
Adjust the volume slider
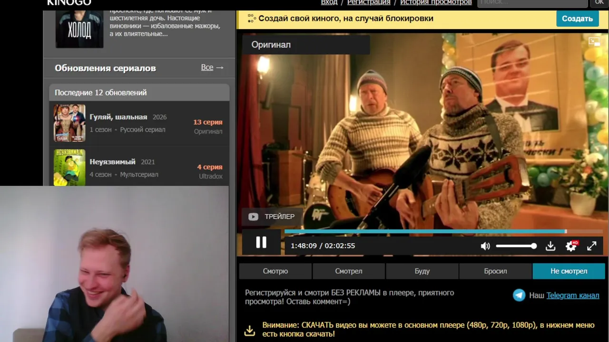click(x=516, y=246)
